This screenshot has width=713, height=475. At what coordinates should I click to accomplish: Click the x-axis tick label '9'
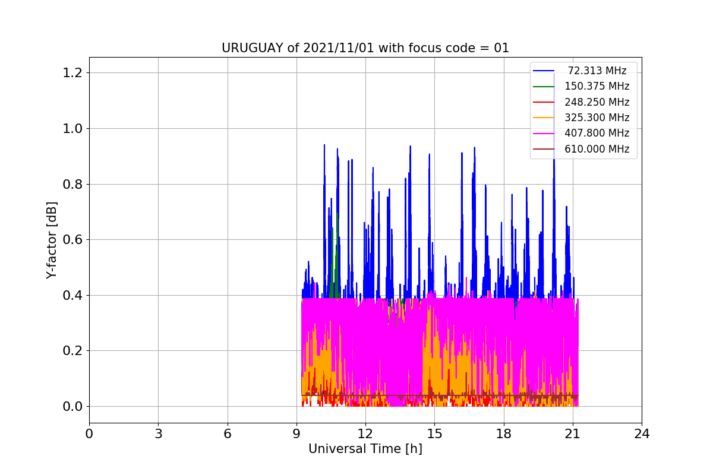pos(296,434)
